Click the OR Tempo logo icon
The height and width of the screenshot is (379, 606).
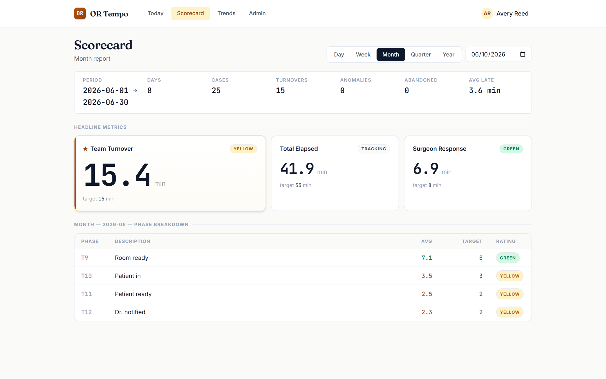click(x=80, y=14)
